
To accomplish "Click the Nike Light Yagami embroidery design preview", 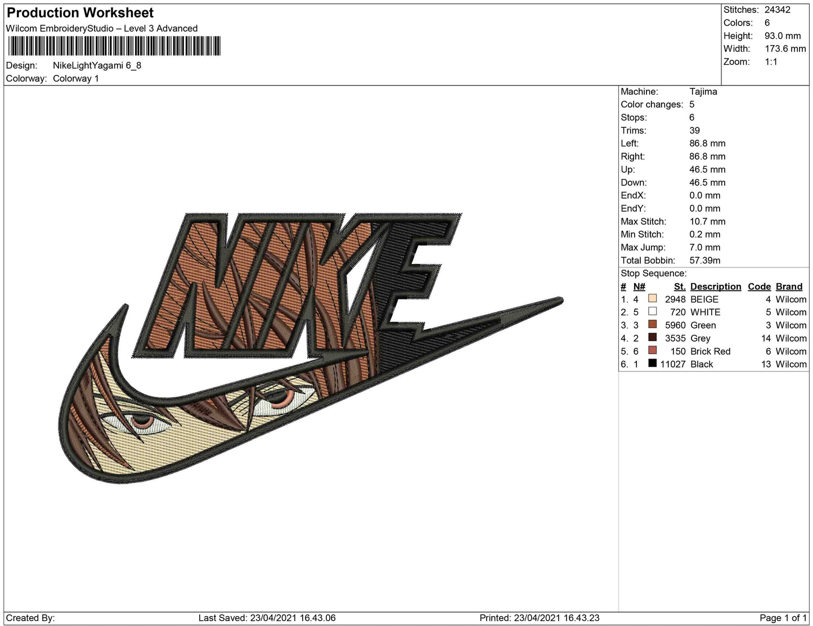I will (311, 348).
